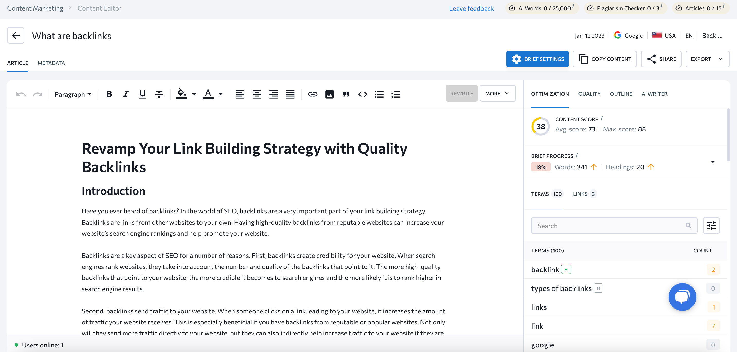
Task: Open the font color picker
Action: (x=208, y=94)
